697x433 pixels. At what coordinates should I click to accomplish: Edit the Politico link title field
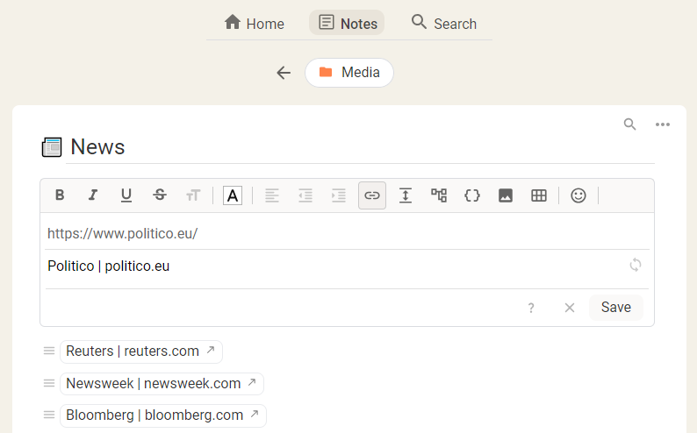click(x=334, y=266)
